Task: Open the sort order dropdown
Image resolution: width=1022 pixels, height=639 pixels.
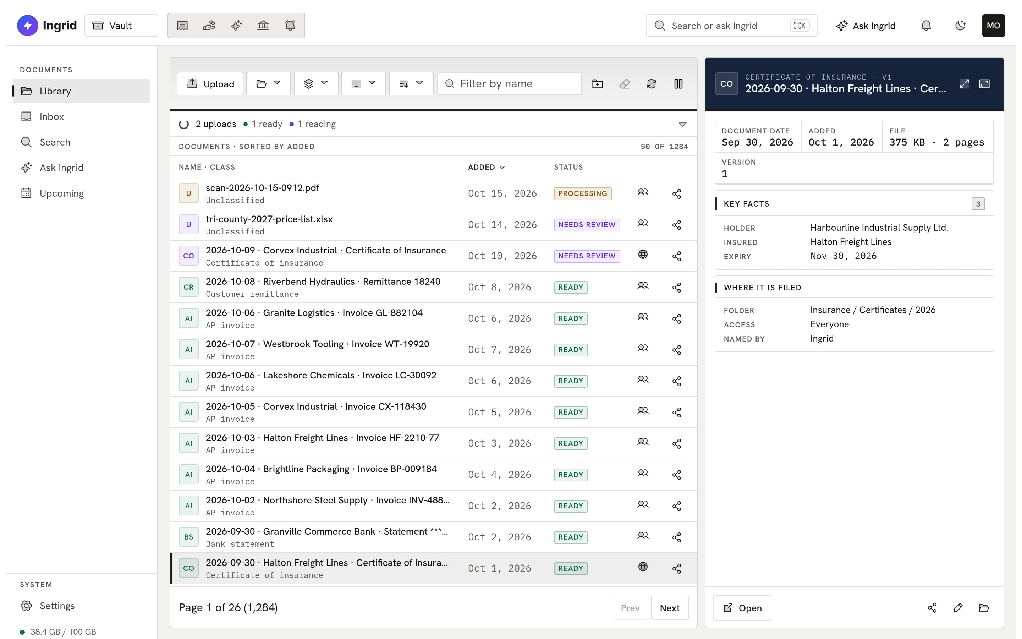Action: point(411,84)
